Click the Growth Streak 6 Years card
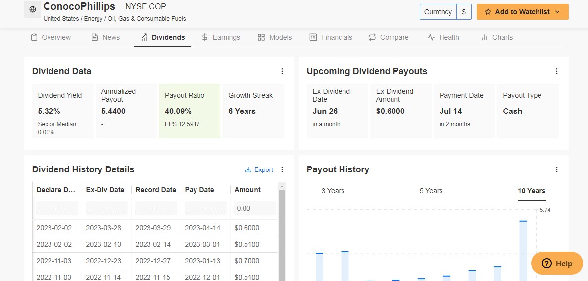Screen dimensions: 588x281 pos(253,111)
